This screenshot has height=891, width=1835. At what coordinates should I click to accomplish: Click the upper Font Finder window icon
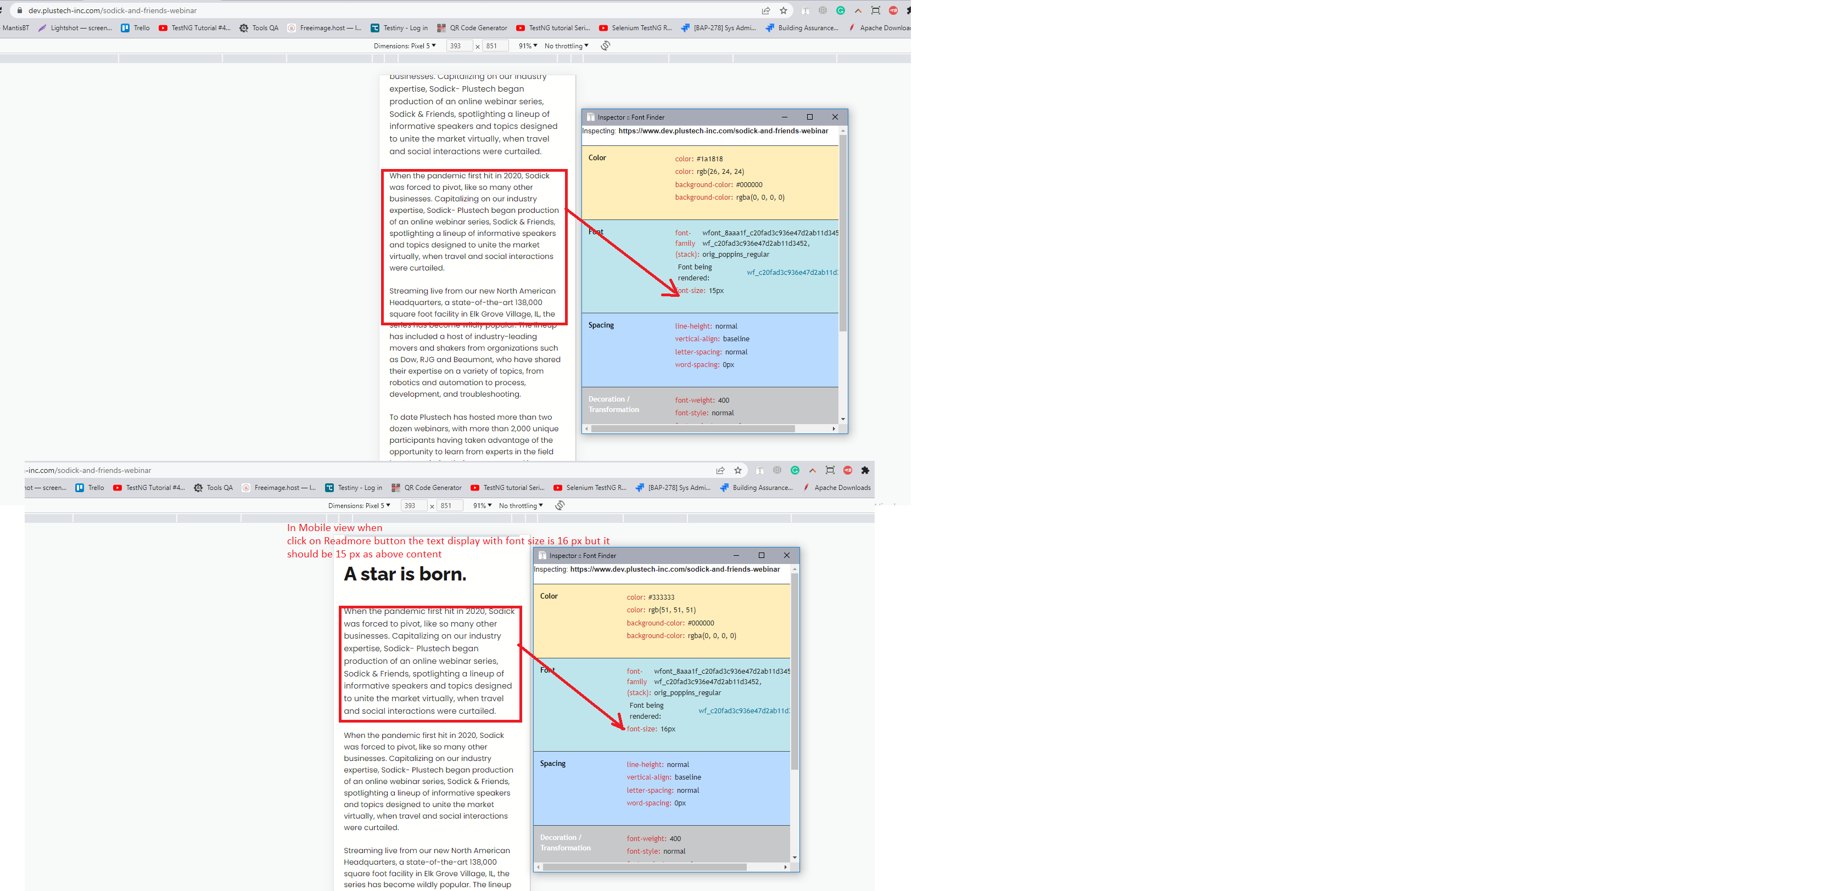point(591,117)
